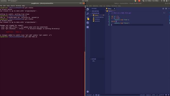The width and height of the screenshot is (170, 96).
Task: Open the Terminal app menu dropdown in top bar
Action: [13, 1]
